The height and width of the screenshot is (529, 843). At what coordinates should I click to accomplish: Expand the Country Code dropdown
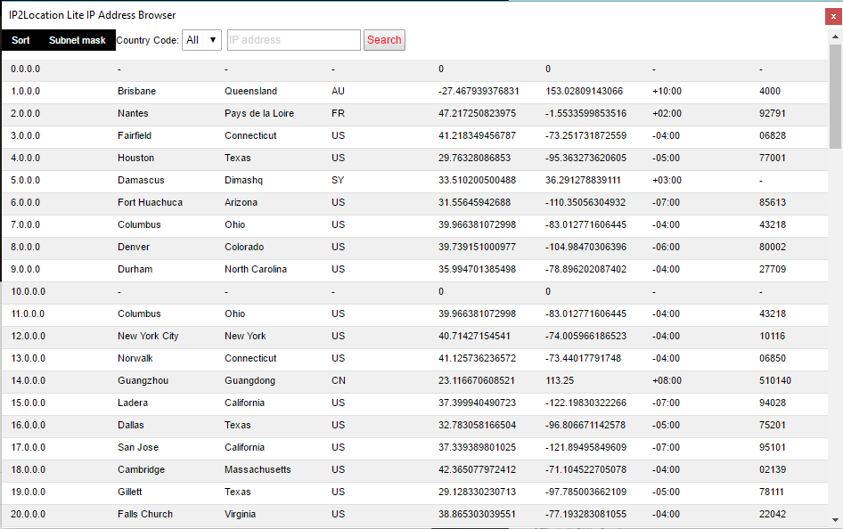(x=201, y=40)
